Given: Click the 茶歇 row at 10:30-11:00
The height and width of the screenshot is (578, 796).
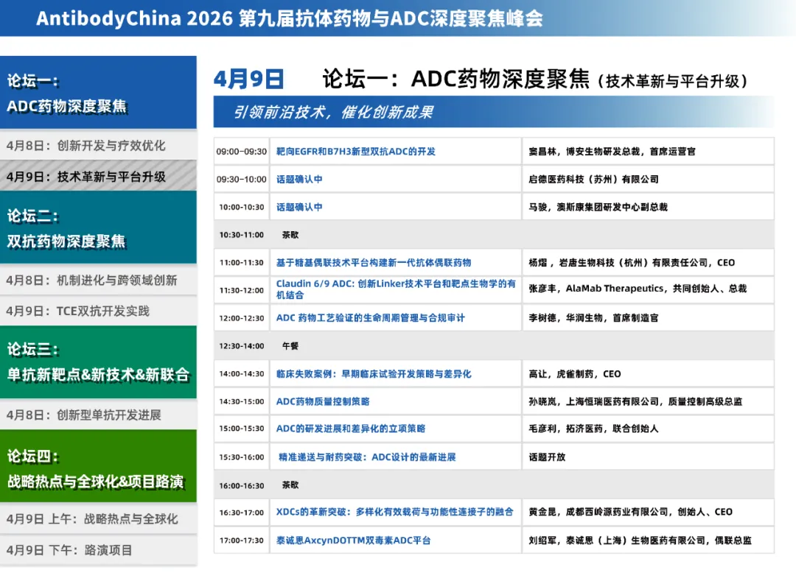Looking at the screenshot, I should click(x=493, y=235).
